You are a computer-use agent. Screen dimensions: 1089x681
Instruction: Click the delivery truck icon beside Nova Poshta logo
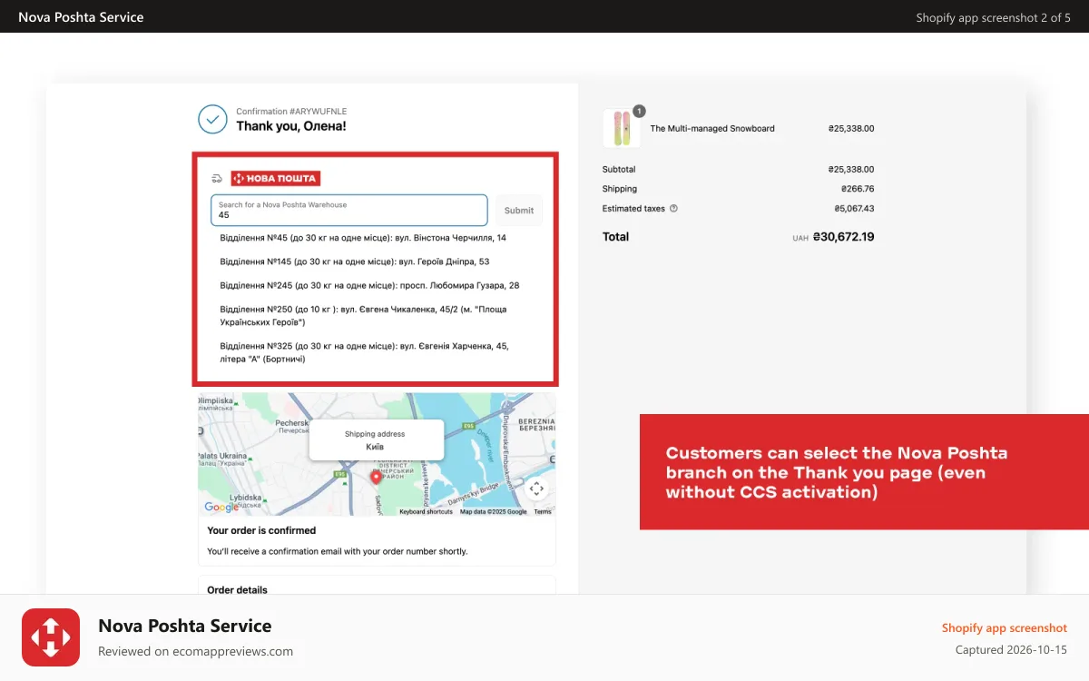click(x=217, y=179)
